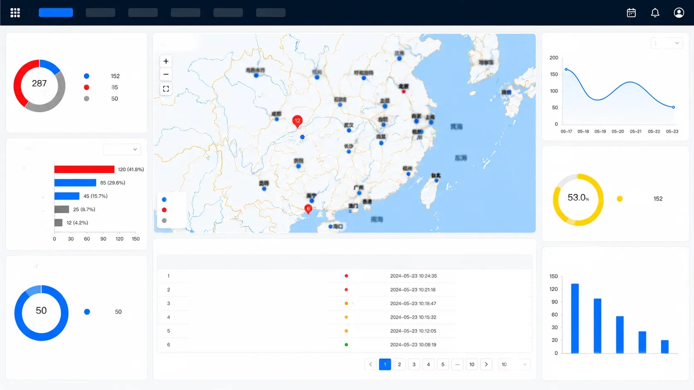This screenshot has height=390, width=694.
Task: Go to page 3 in pagination
Action: [x=414, y=365]
